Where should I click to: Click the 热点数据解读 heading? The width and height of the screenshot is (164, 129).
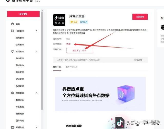pos(74,126)
